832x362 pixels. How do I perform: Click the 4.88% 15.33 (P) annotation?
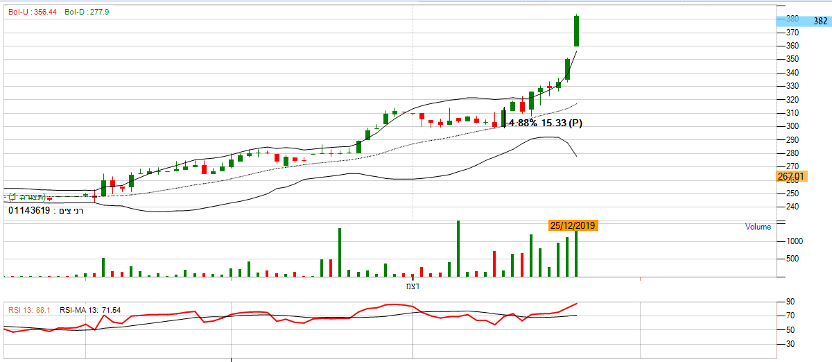click(x=546, y=123)
